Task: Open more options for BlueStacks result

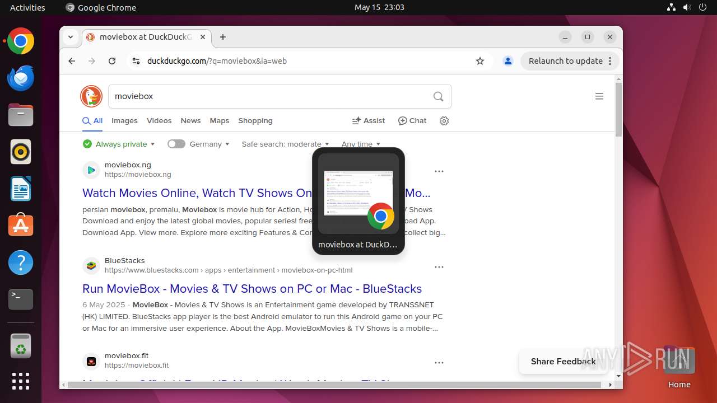Action: click(x=439, y=267)
